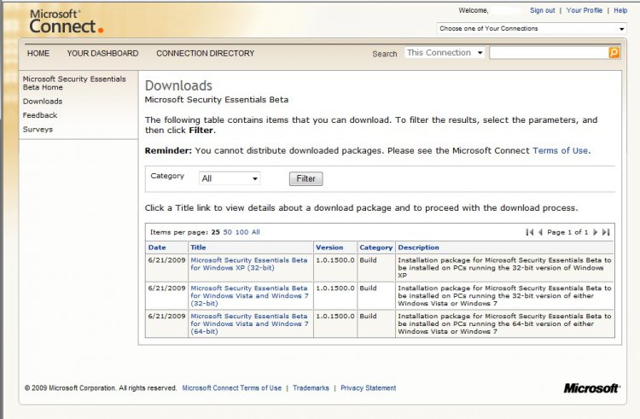
Task: Show 100 items per page
Action: [241, 232]
